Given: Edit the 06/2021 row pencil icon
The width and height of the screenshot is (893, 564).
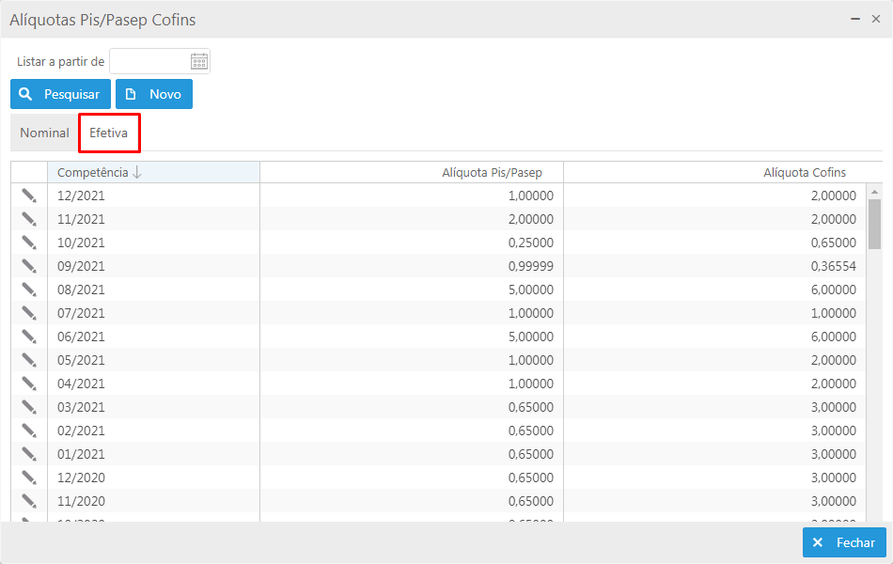Looking at the screenshot, I should 29,337.
